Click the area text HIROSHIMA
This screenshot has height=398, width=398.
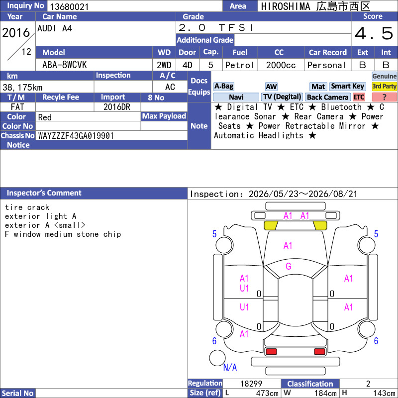pyautogui.click(x=285, y=6)
